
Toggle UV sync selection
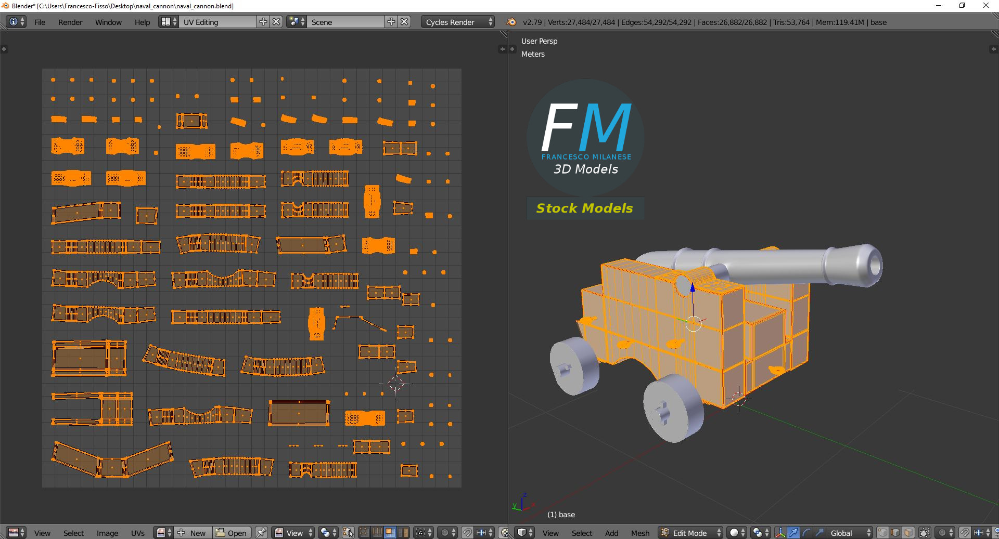tap(348, 533)
